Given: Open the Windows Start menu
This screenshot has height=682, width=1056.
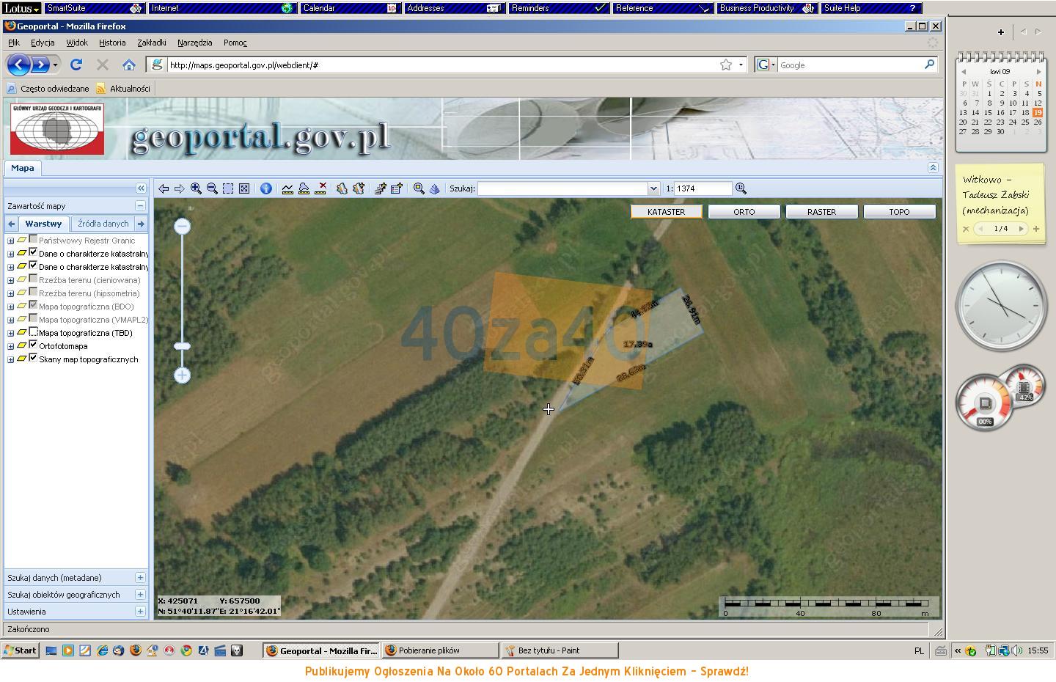Looking at the screenshot, I should pyautogui.click(x=20, y=650).
